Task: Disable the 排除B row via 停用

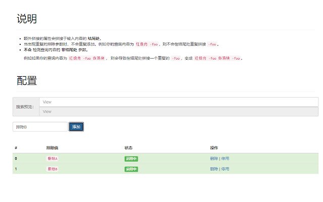Action: (x=225, y=169)
